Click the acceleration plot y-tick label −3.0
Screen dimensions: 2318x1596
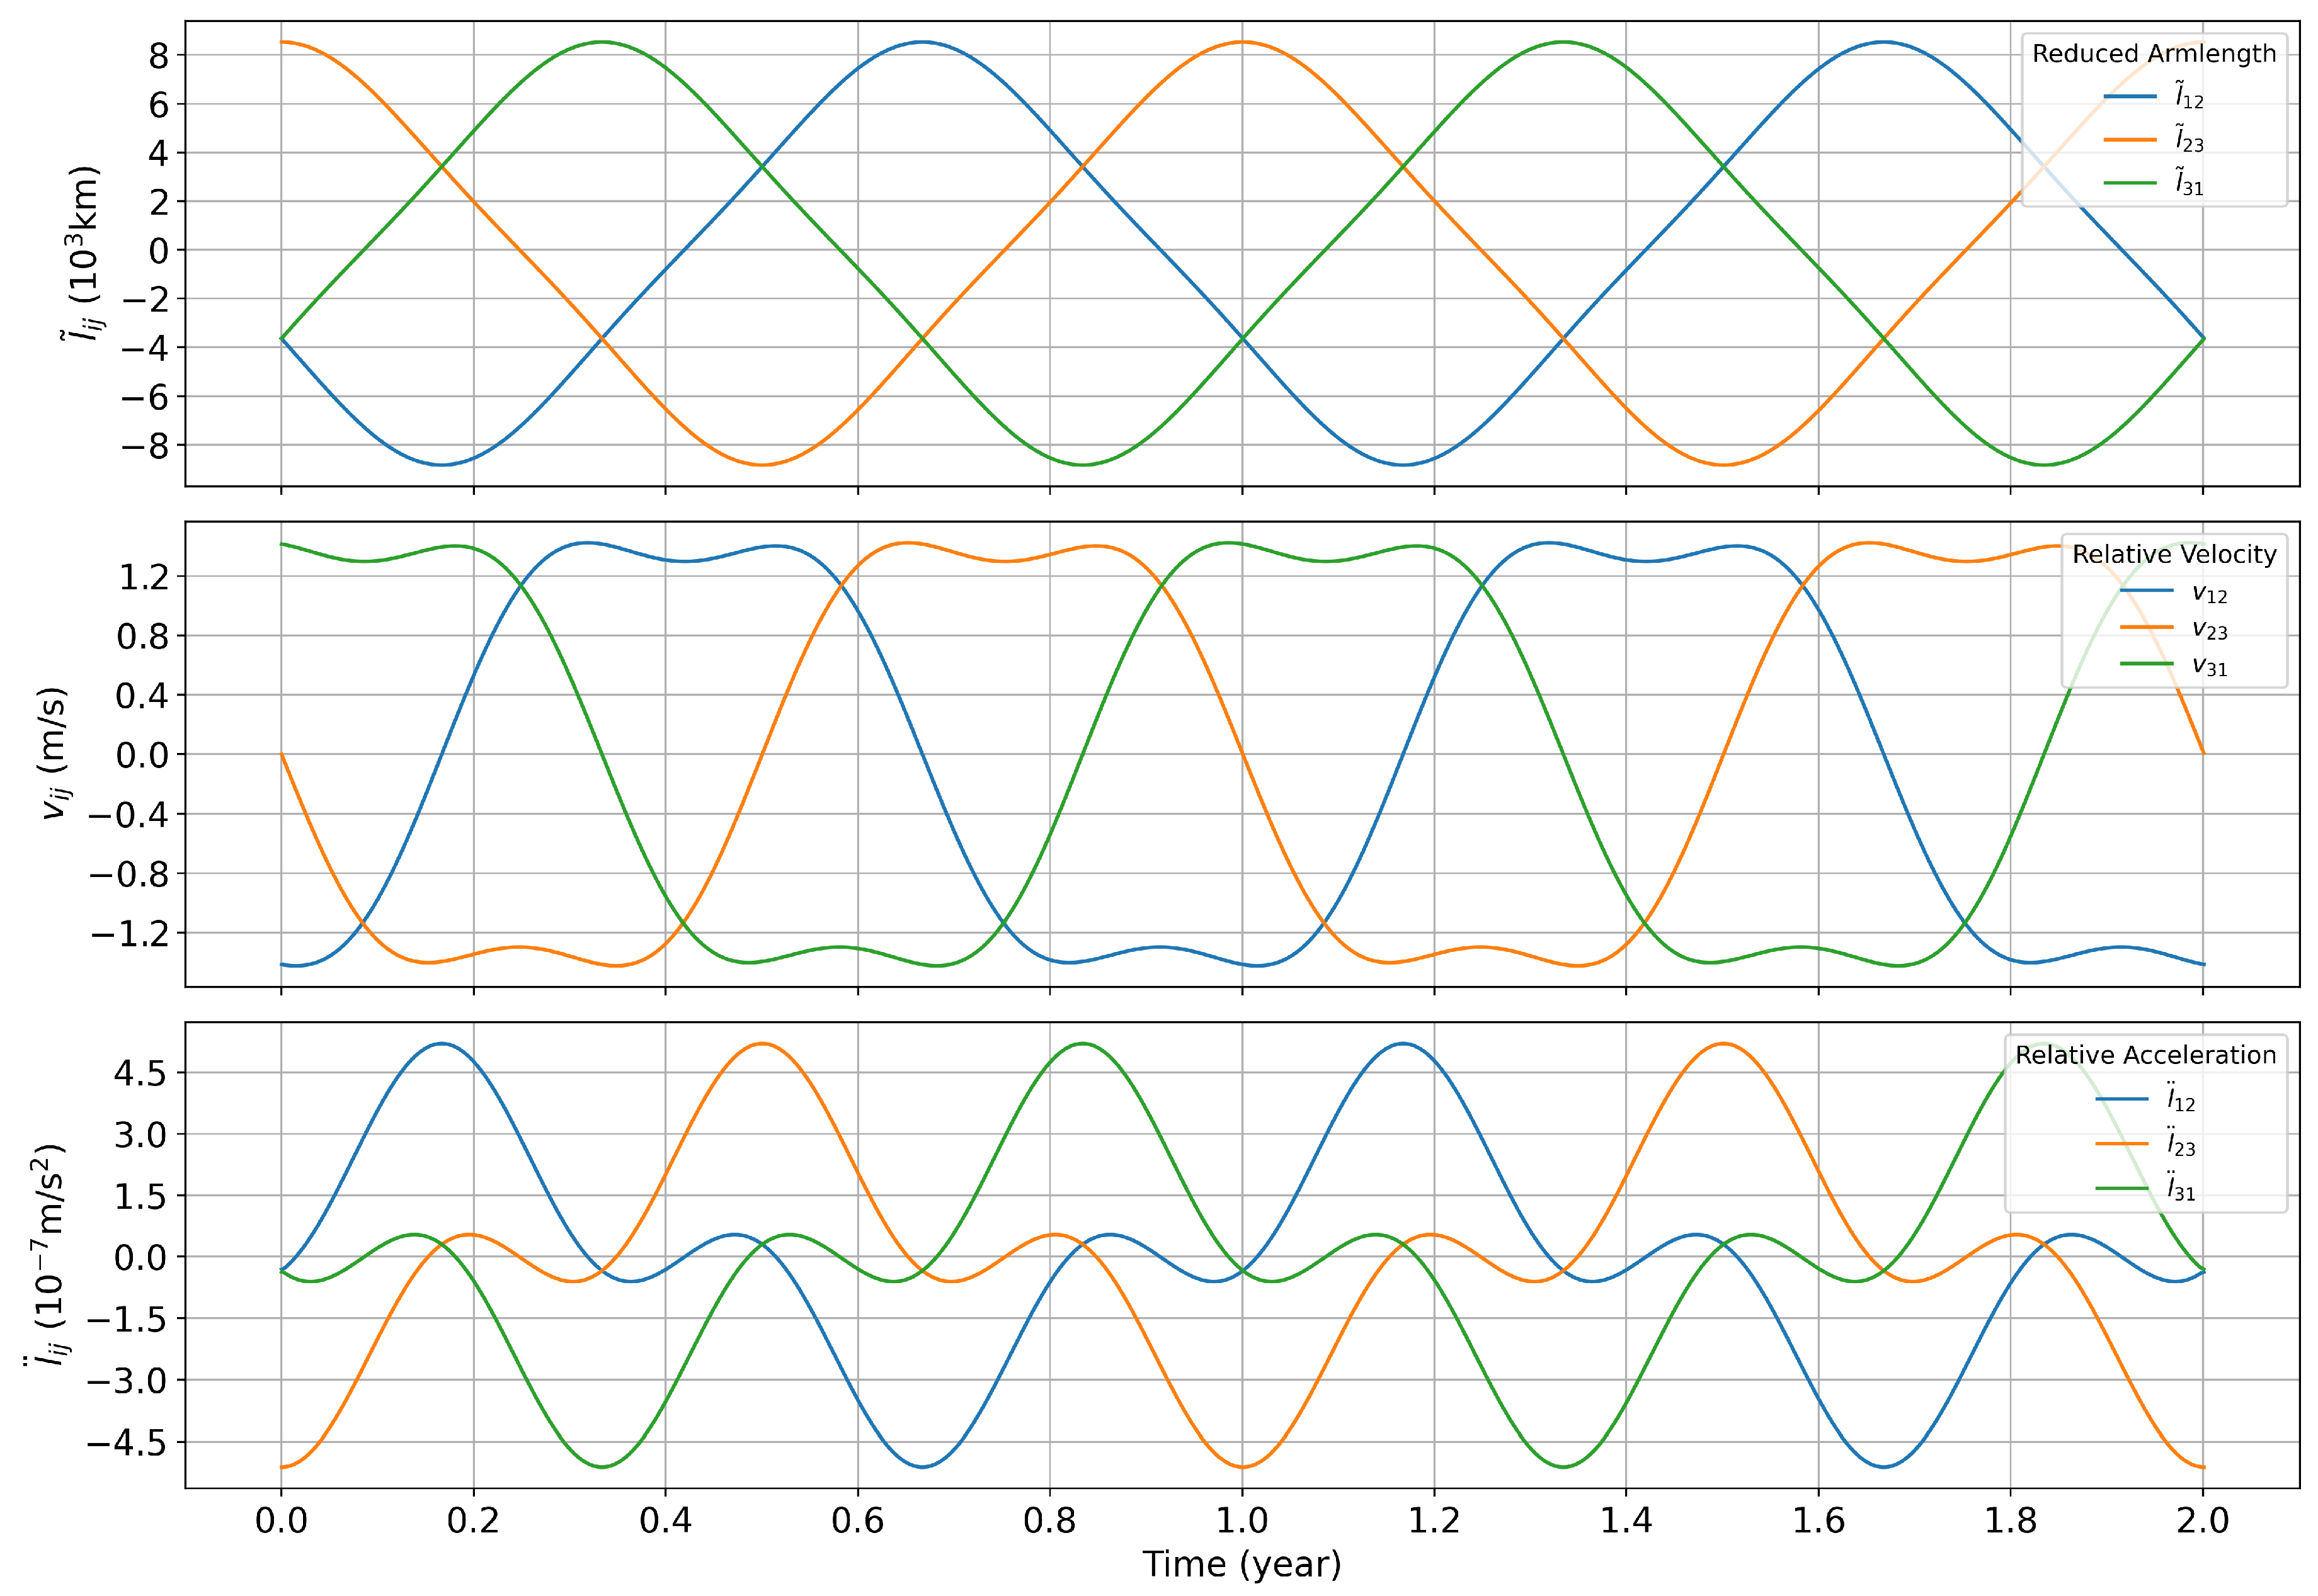point(127,1381)
